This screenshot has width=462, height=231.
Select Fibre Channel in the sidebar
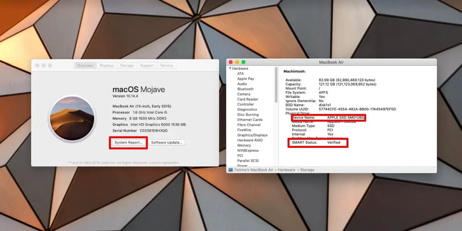[249, 125]
